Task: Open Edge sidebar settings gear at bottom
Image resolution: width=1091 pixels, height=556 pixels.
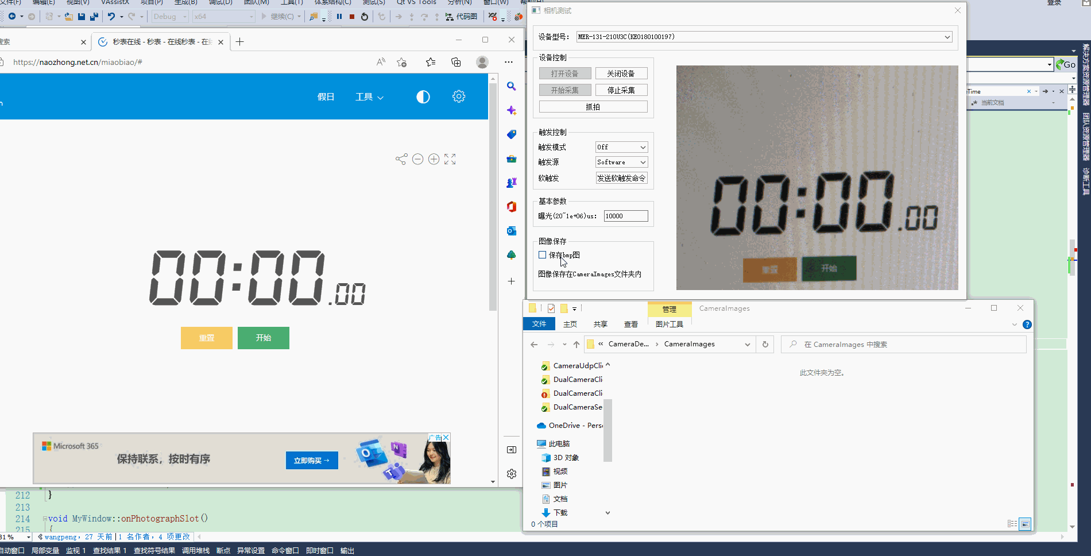Action: [512, 474]
